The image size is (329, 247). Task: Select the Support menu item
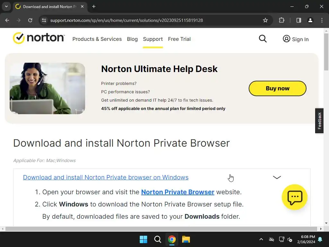pyautogui.click(x=153, y=39)
